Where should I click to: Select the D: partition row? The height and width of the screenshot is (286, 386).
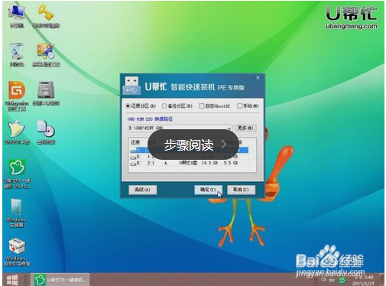tap(189, 157)
